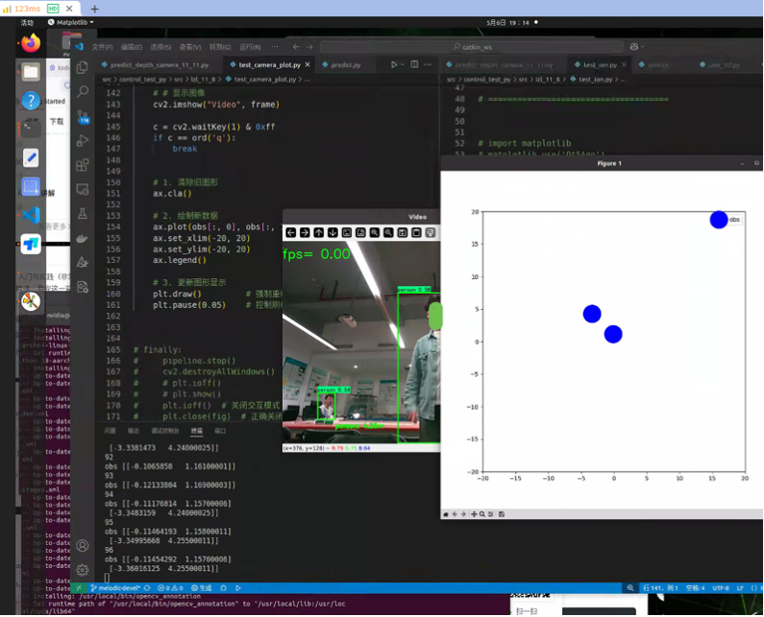The image size is (764, 617).
Task: Click lzl_11_8 folder in left breadcrumb
Action: click(x=203, y=80)
